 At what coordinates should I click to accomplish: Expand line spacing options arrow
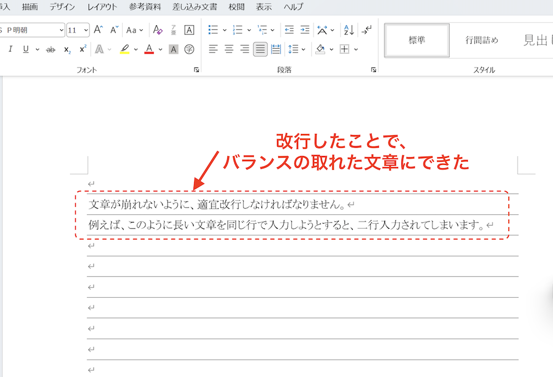[x=303, y=49]
